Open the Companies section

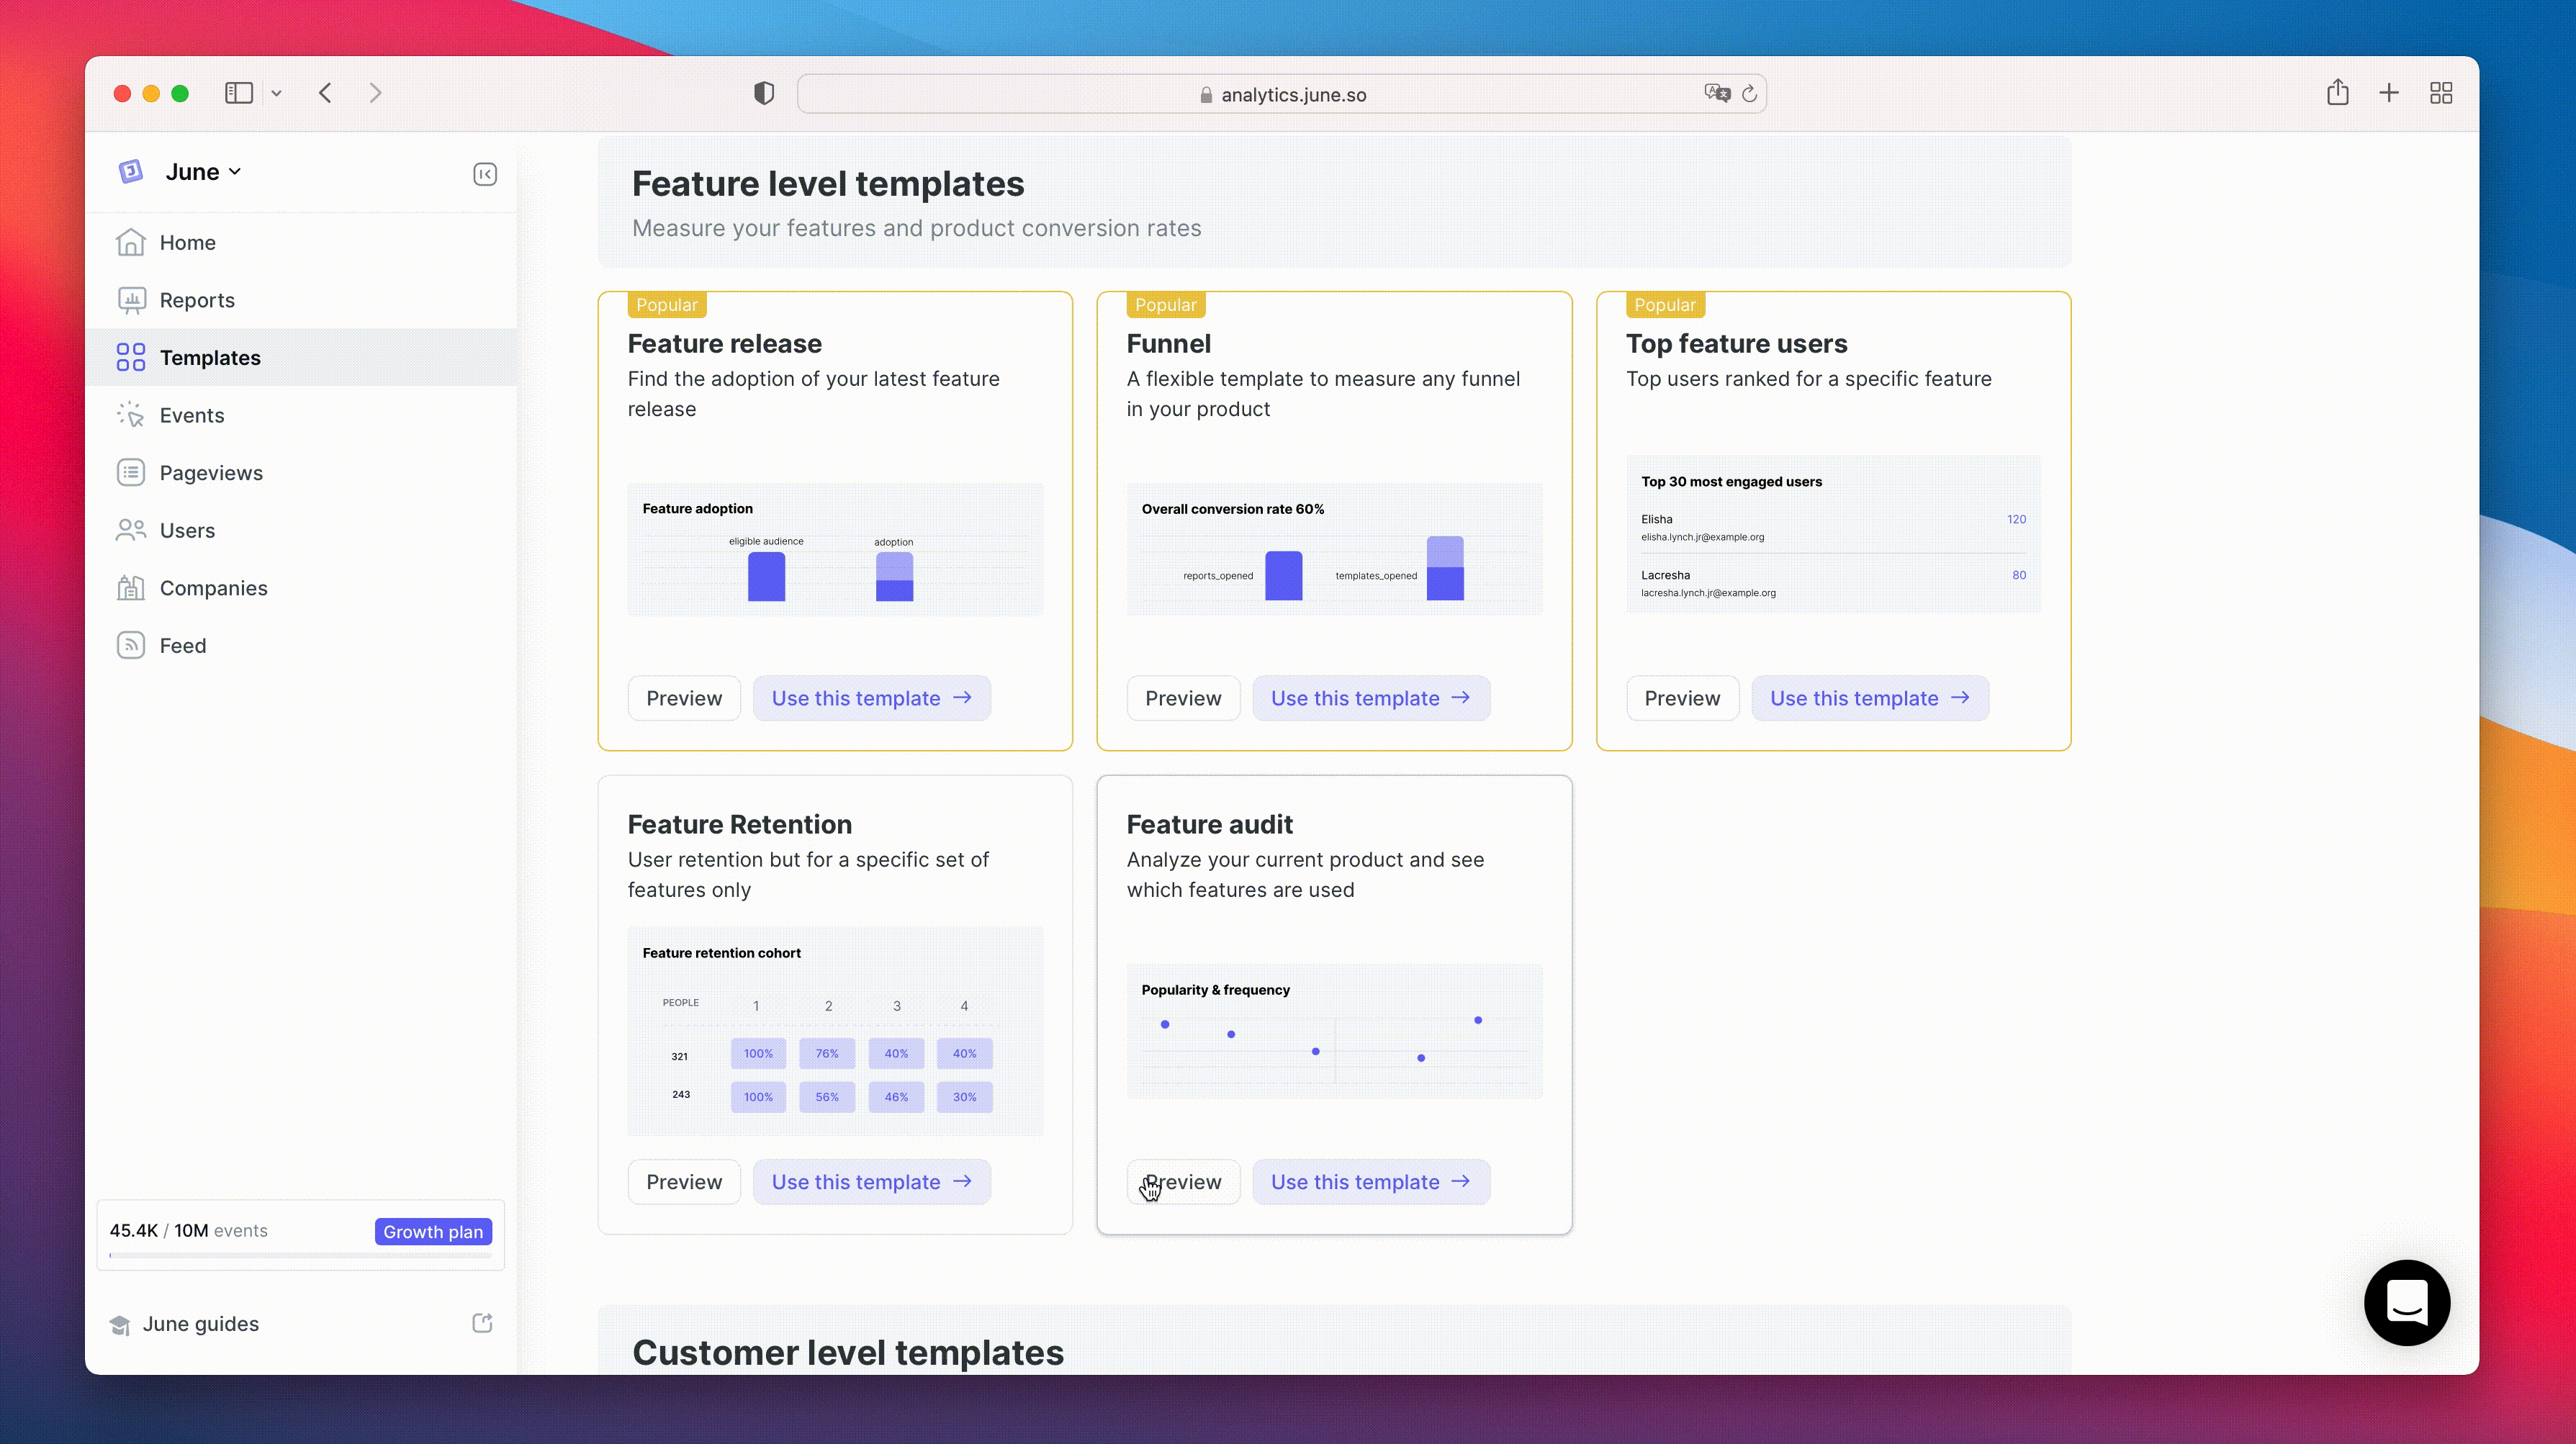(300, 588)
